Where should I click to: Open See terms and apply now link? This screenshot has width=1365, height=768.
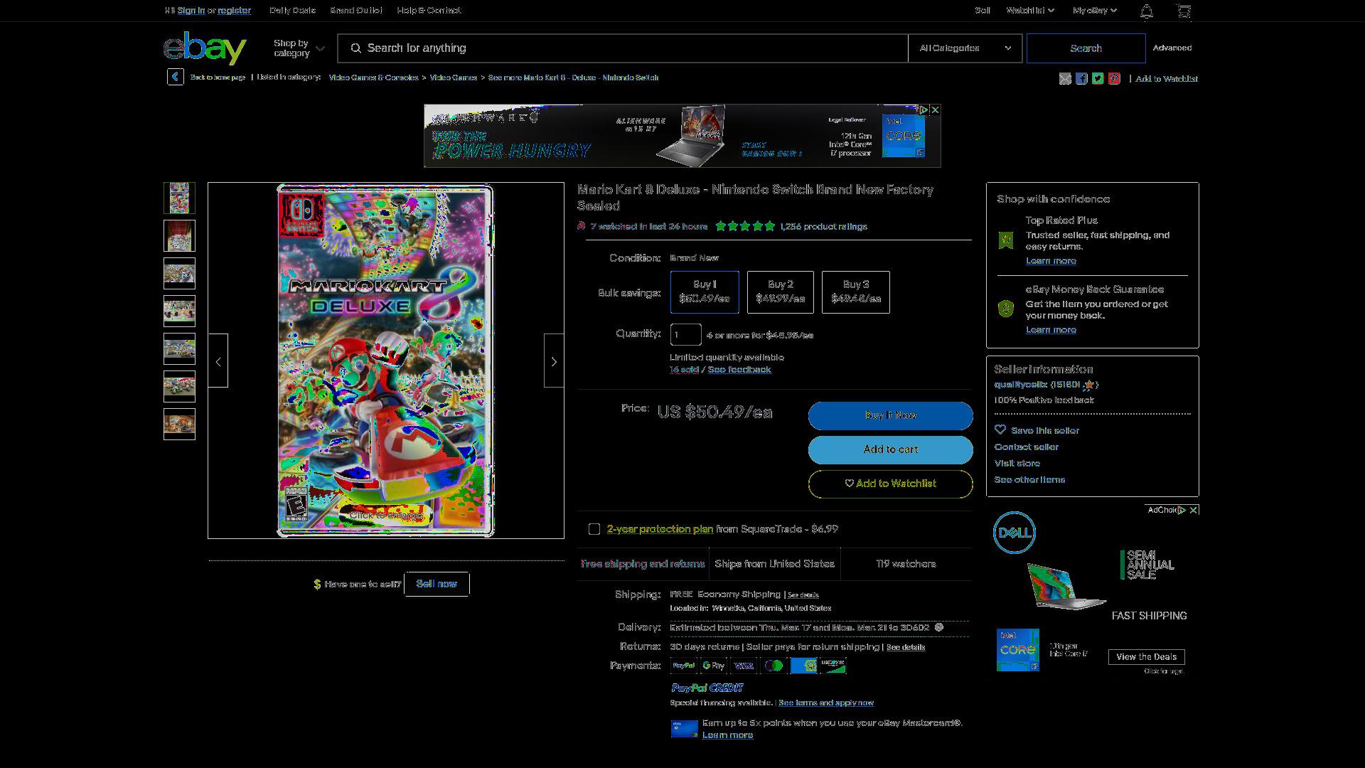coord(826,703)
